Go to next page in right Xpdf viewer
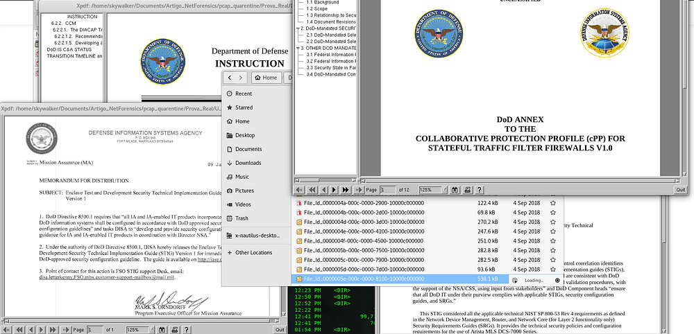 click(334, 189)
